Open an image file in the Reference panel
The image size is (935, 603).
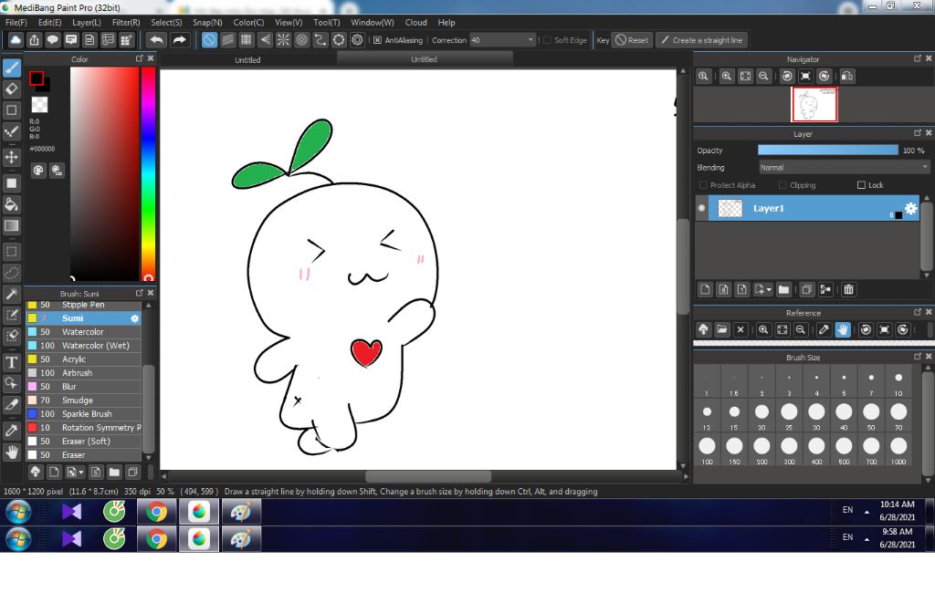pos(722,329)
